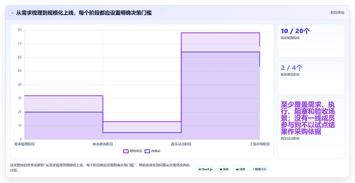Click the 阶段变化 label in header

pos(337,12)
